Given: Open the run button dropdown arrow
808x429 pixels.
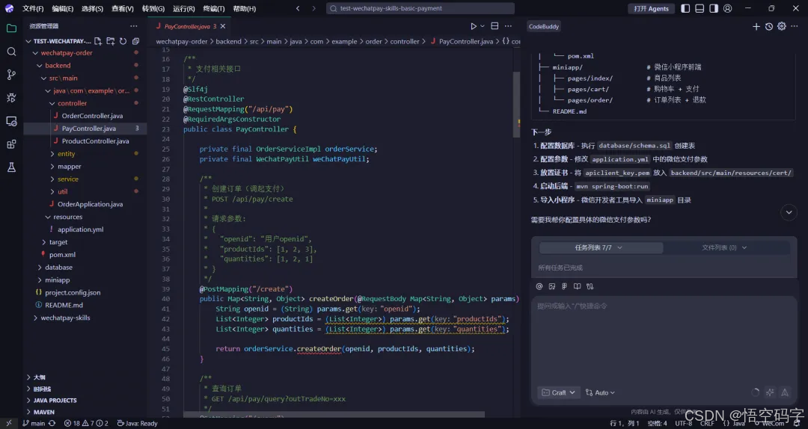Looking at the screenshot, I should coord(483,25).
